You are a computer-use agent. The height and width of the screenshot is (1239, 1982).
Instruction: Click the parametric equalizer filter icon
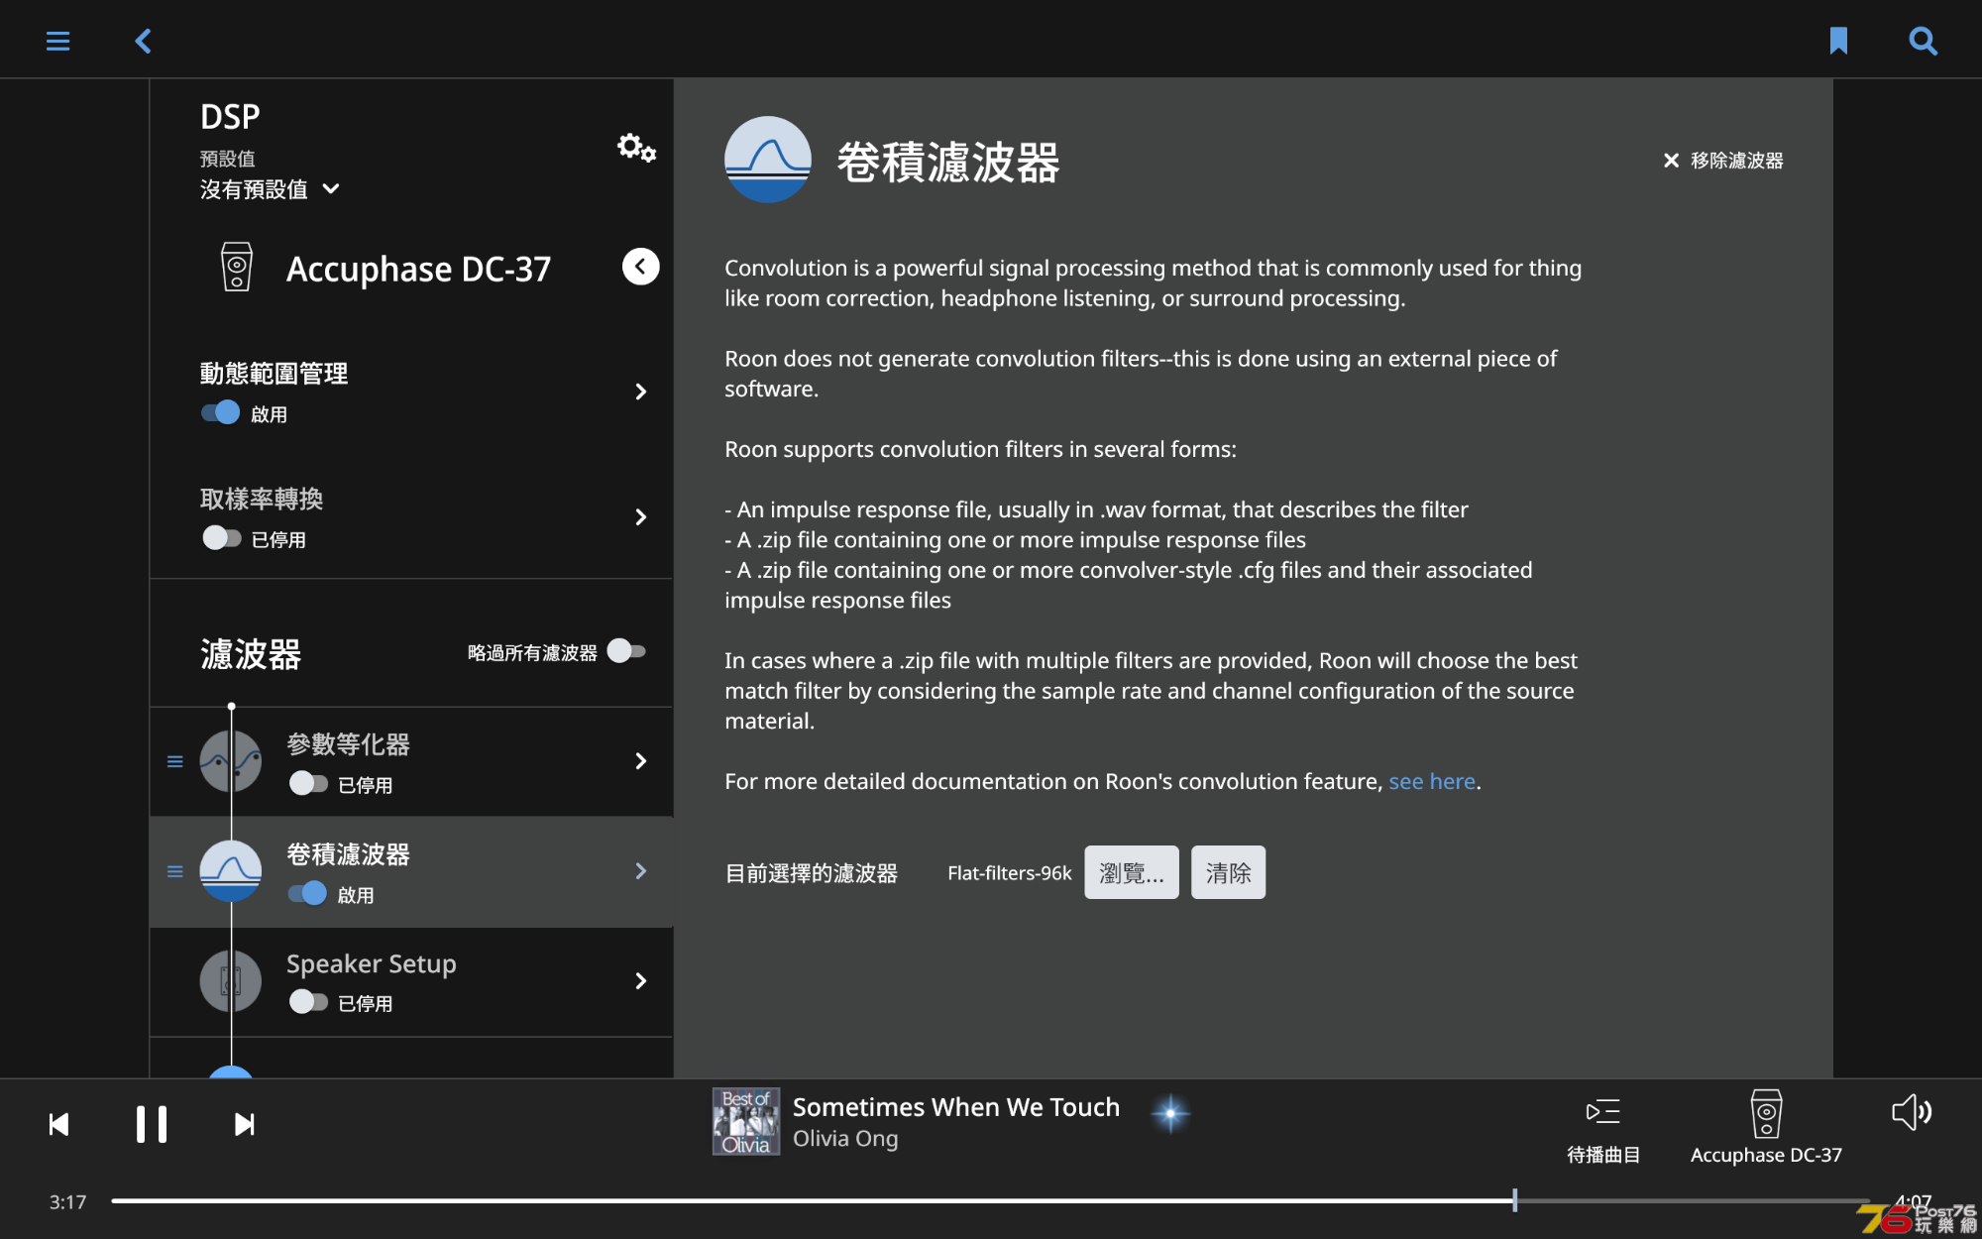(x=231, y=761)
